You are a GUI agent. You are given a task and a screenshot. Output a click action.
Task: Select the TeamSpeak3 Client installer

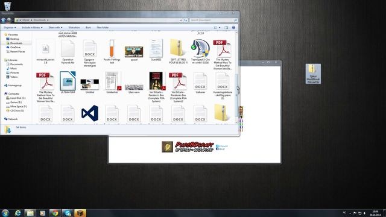[200, 52]
